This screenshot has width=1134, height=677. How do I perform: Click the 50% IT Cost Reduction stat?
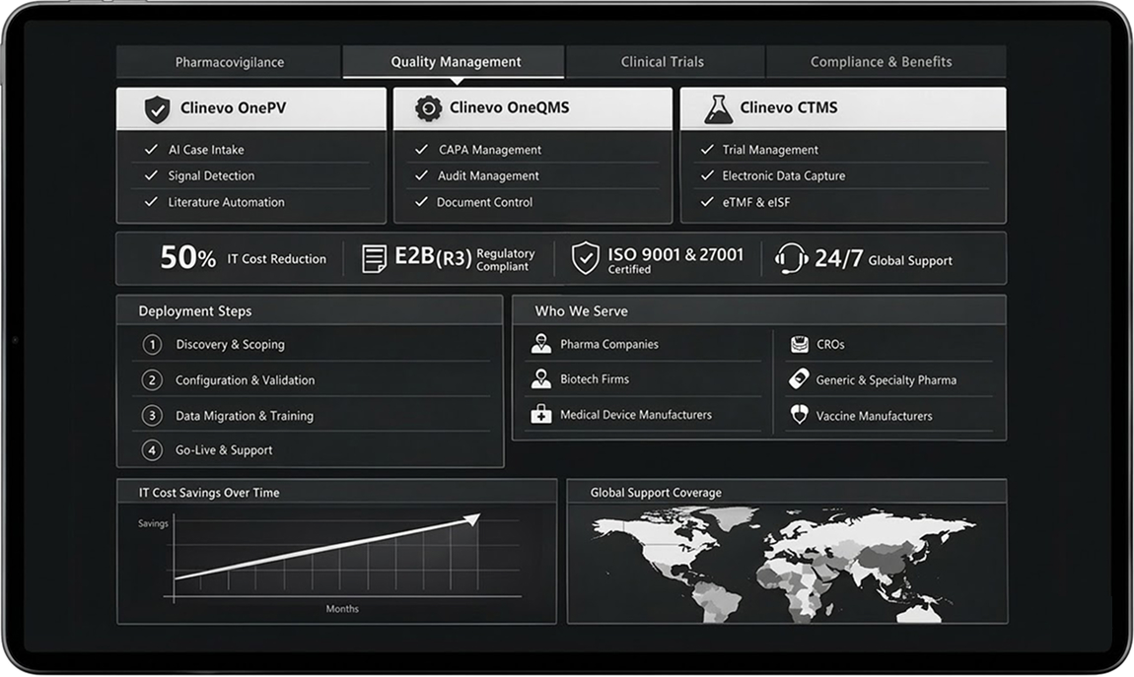pos(243,258)
